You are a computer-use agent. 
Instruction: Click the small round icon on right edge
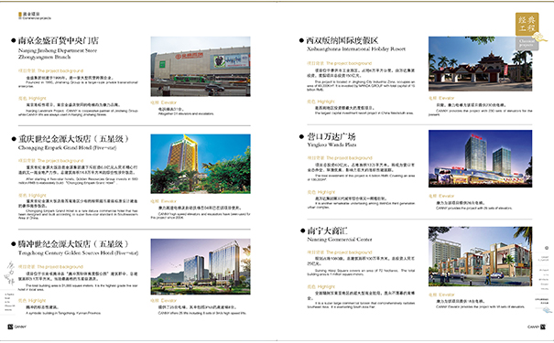(547, 248)
